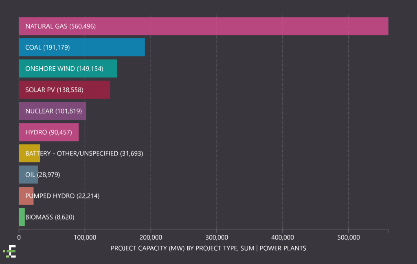417x264 pixels.
Task: Click the gray-blue Oil bar
Action: [x=29, y=175]
